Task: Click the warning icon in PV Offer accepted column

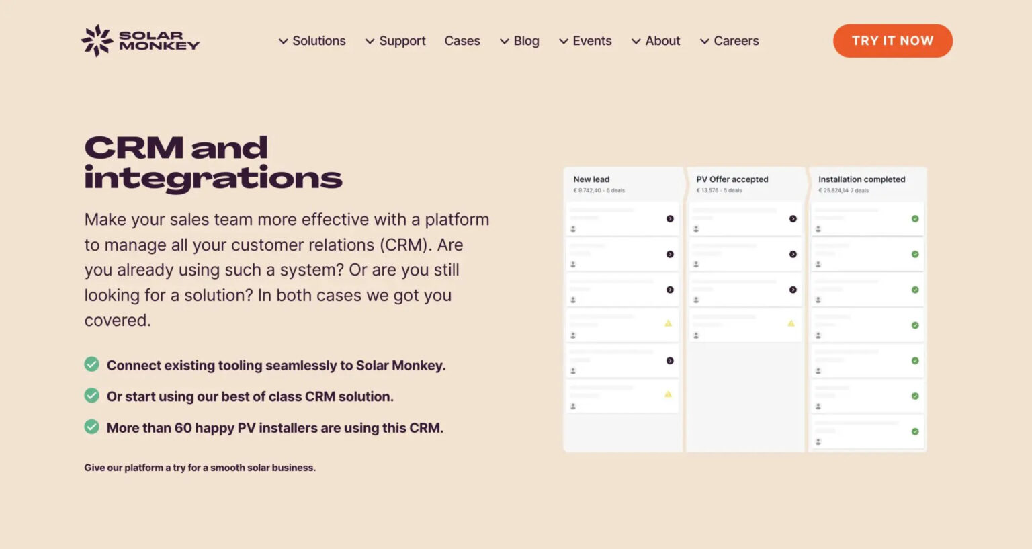Action: tap(790, 323)
